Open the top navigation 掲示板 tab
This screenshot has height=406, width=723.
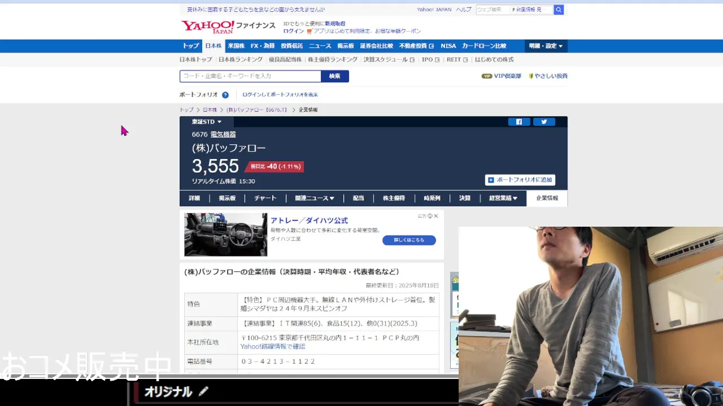coord(346,46)
